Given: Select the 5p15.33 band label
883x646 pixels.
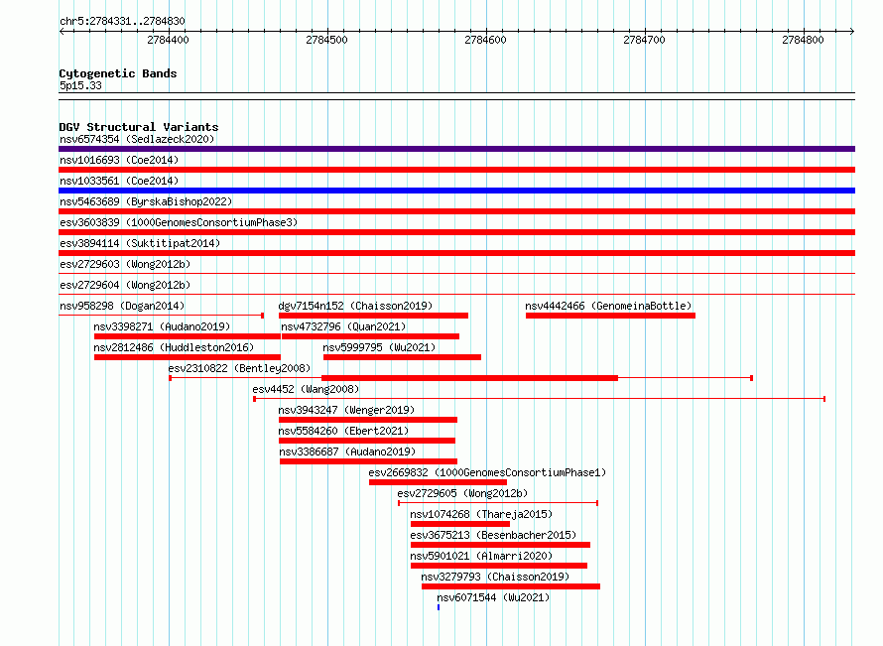Looking at the screenshot, I should [x=80, y=85].
